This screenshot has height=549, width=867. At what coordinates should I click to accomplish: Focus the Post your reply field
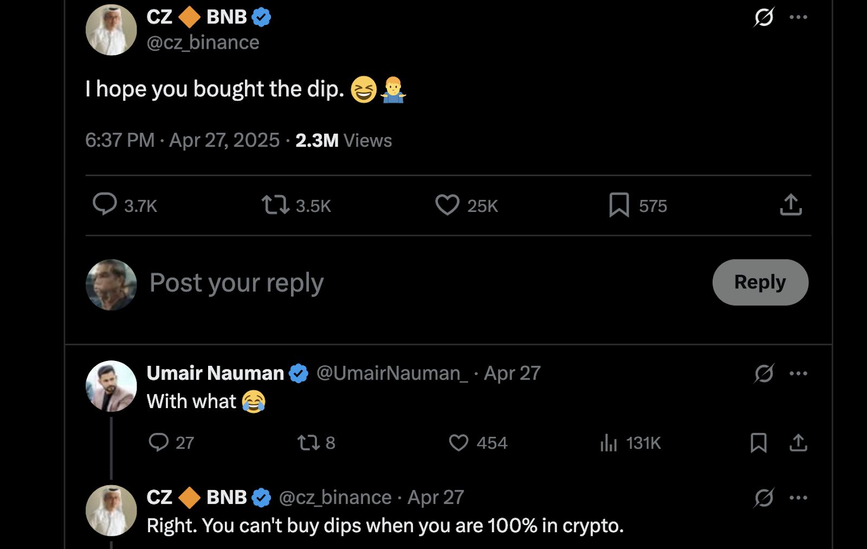379,282
